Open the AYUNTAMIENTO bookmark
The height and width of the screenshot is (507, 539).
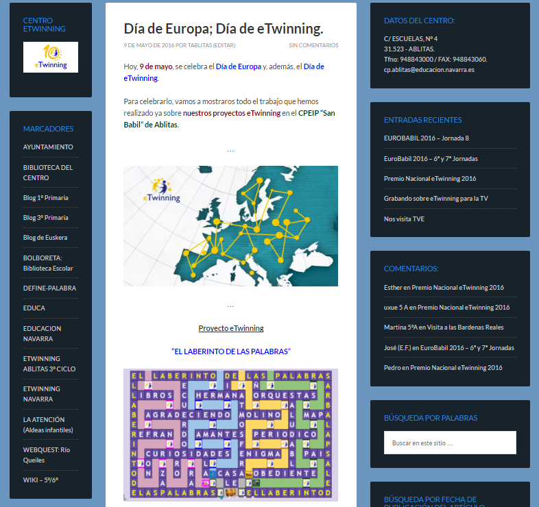point(48,147)
